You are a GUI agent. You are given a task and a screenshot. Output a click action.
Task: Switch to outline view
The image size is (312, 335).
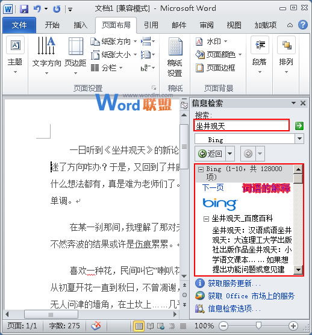pos(172,326)
